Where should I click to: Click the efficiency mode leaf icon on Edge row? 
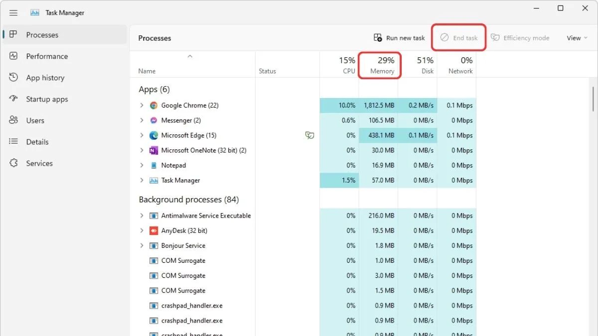pos(309,135)
